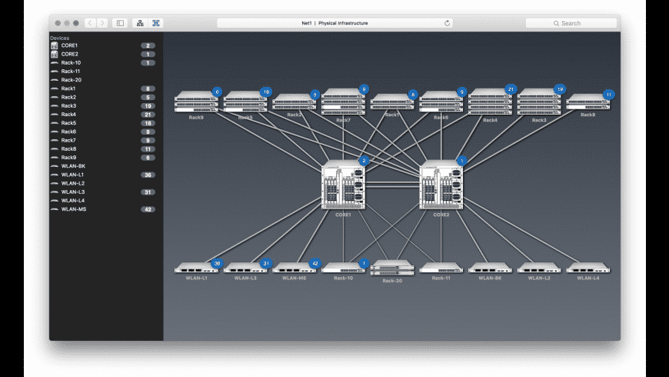Switch to the hierarchy tree view icon
This screenshot has height=377, width=669.
(x=140, y=23)
